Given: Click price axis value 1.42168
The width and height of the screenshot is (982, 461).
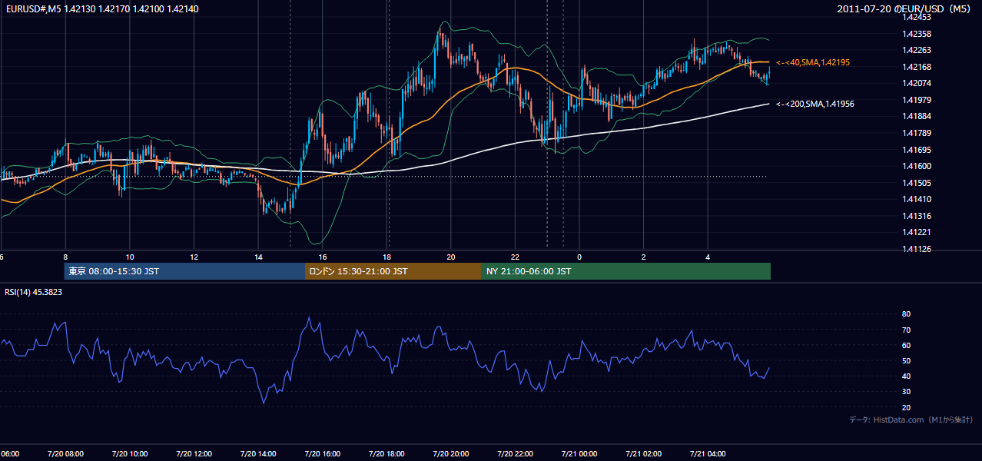Looking at the screenshot, I should (916, 67).
